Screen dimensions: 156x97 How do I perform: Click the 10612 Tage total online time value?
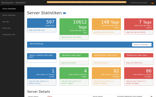[80, 25]
